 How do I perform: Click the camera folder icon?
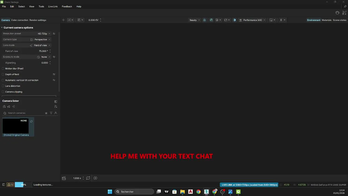click(x=56, y=107)
